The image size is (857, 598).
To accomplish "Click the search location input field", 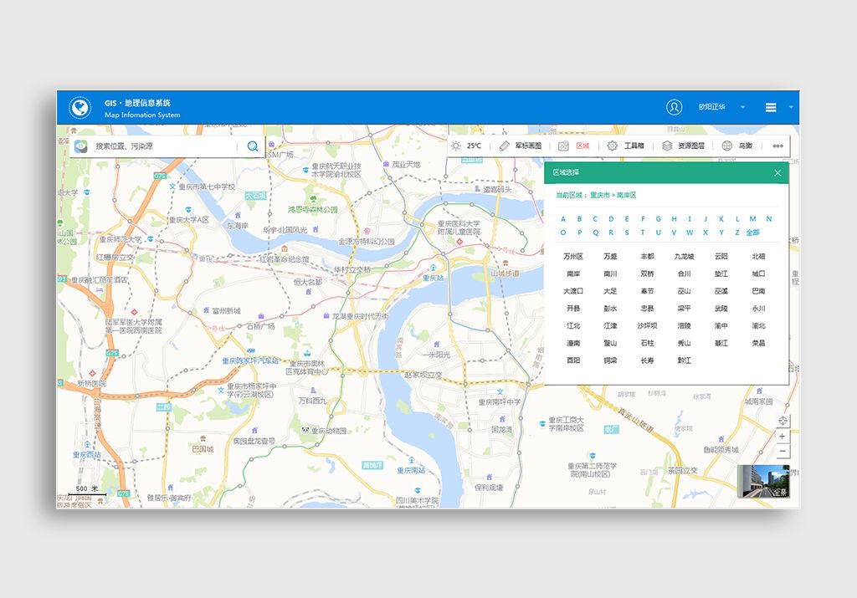I will tap(163, 146).
